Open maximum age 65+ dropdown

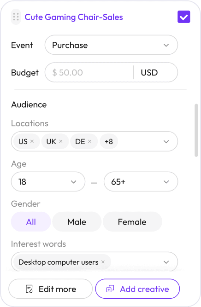pyautogui.click(x=141, y=182)
